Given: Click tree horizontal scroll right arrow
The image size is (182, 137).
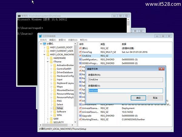Looking at the screenshot, I should point(72,125).
